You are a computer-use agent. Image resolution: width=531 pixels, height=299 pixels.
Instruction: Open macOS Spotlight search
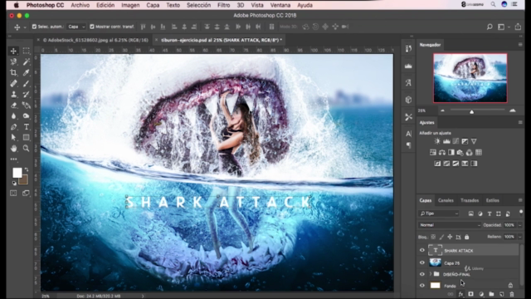click(x=493, y=4)
